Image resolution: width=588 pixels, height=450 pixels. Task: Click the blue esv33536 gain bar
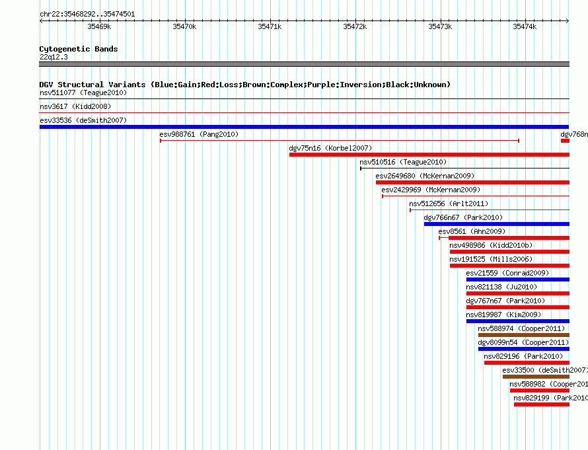pos(304,127)
